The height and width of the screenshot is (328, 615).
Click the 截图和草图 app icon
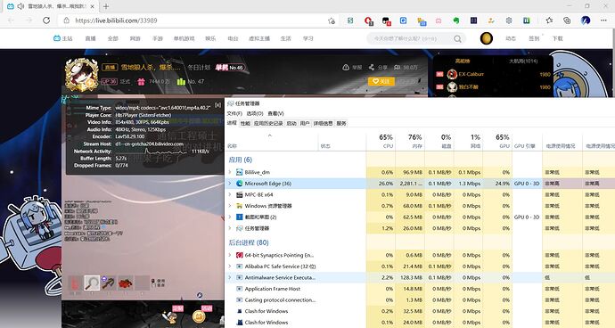(239, 217)
